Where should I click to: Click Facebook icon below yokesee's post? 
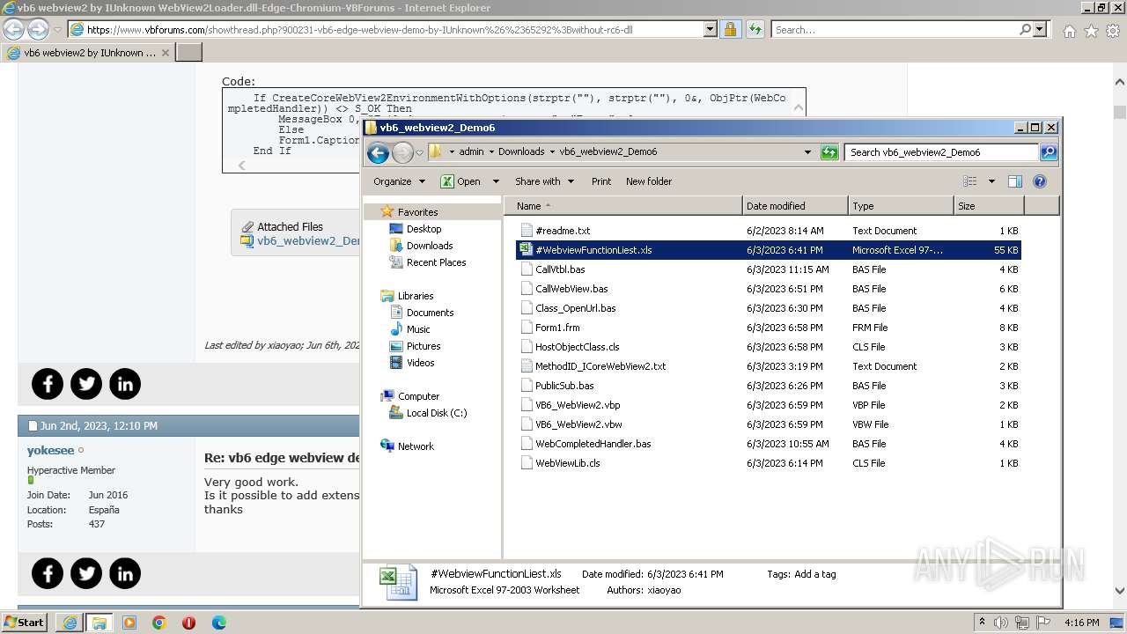(x=48, y=573)
